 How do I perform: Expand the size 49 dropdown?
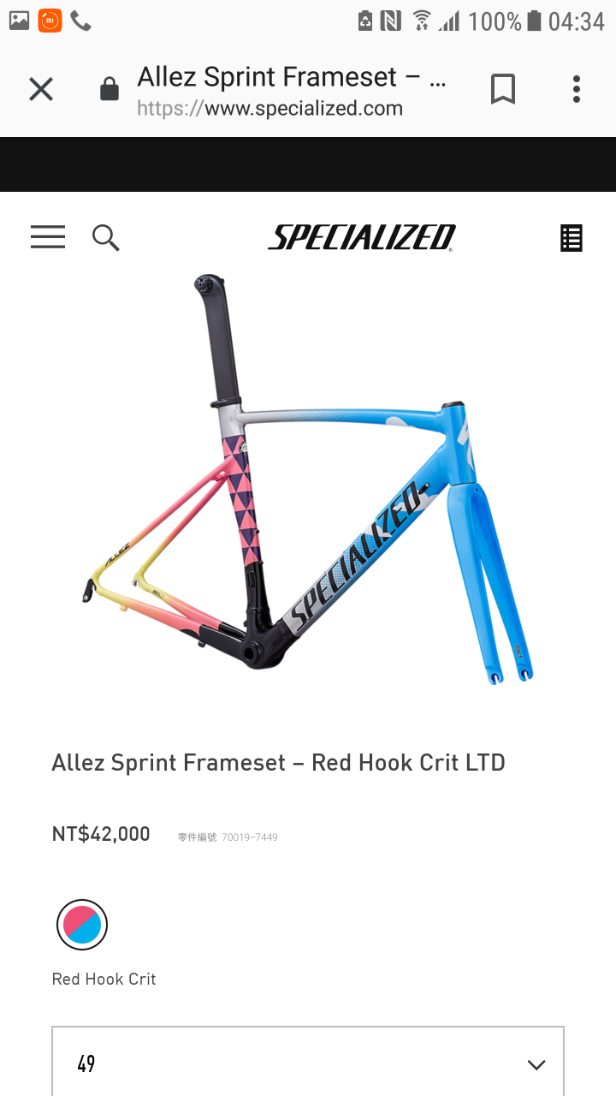click(308, 1062)
